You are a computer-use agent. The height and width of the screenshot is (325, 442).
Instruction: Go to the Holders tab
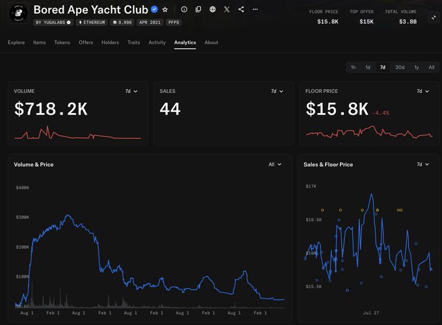pos(110,42)
